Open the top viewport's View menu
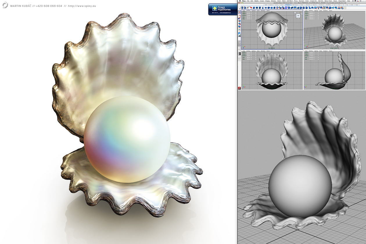 coord(244,10)
